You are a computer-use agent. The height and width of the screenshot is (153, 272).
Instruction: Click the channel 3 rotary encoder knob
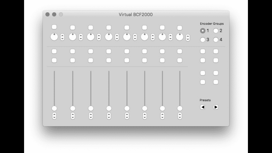click(91, 37)
